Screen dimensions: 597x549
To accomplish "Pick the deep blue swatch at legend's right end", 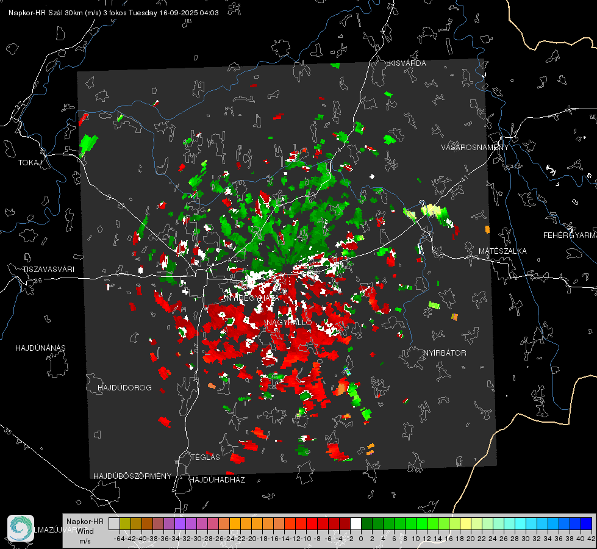I will (587, 523).
